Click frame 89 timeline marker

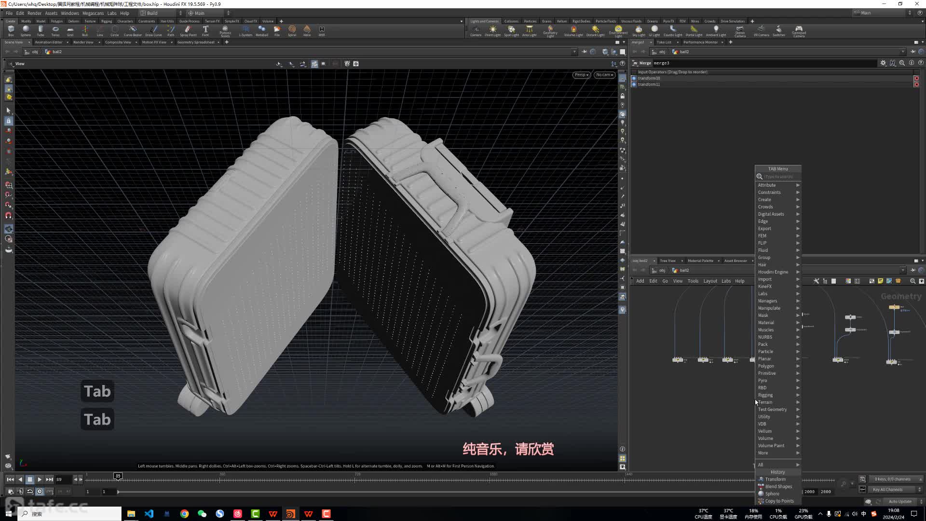[118, 476]
